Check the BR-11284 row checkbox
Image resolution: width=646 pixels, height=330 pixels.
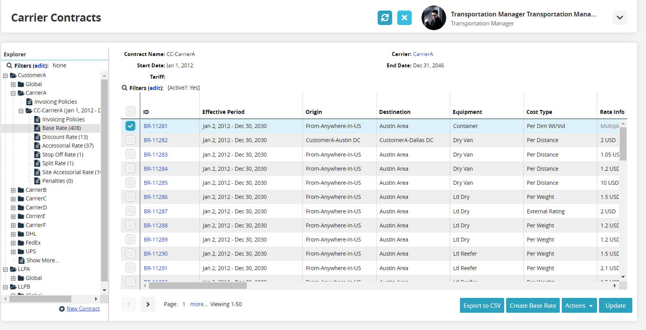coord(130,169)
